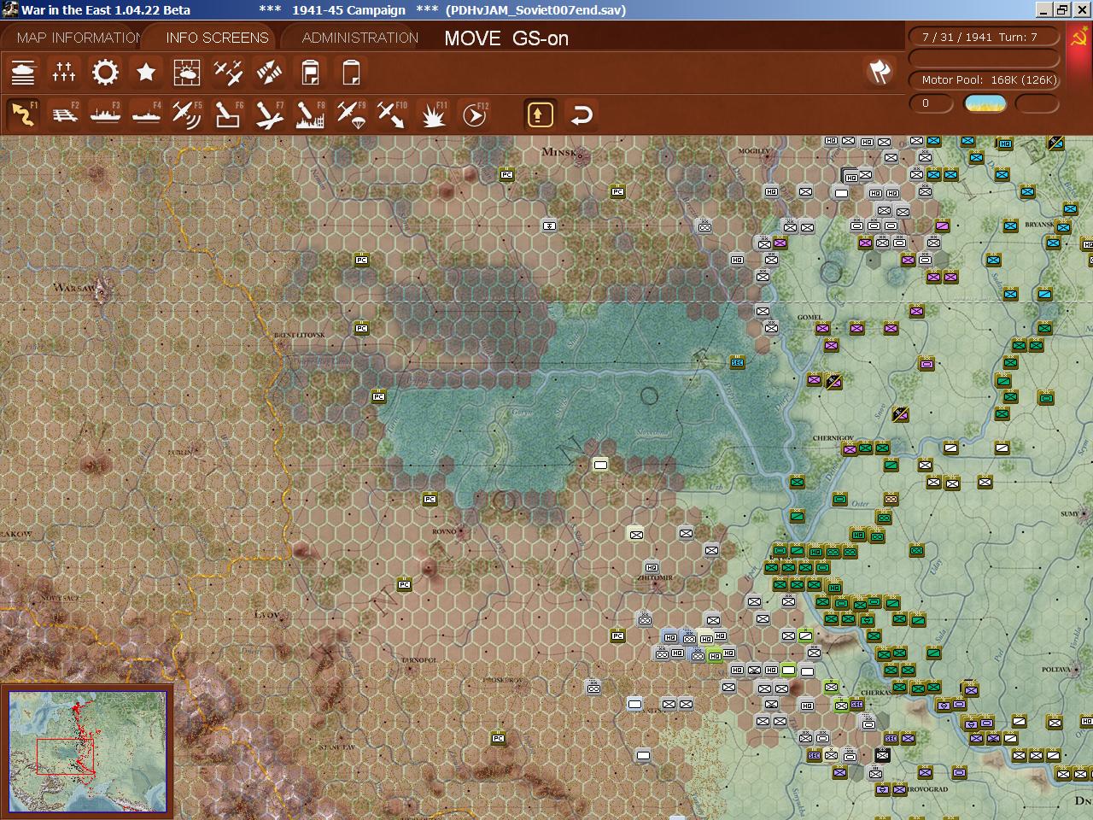Click the Lvov city label
The width and height of the screenshot is (1093, 820).
pyautogui.click(x=267, y=615)
